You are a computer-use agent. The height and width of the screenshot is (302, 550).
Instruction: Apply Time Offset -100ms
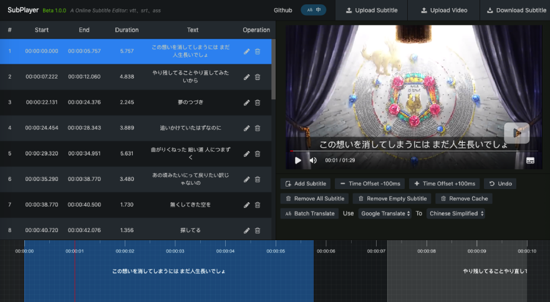[370, 183]
